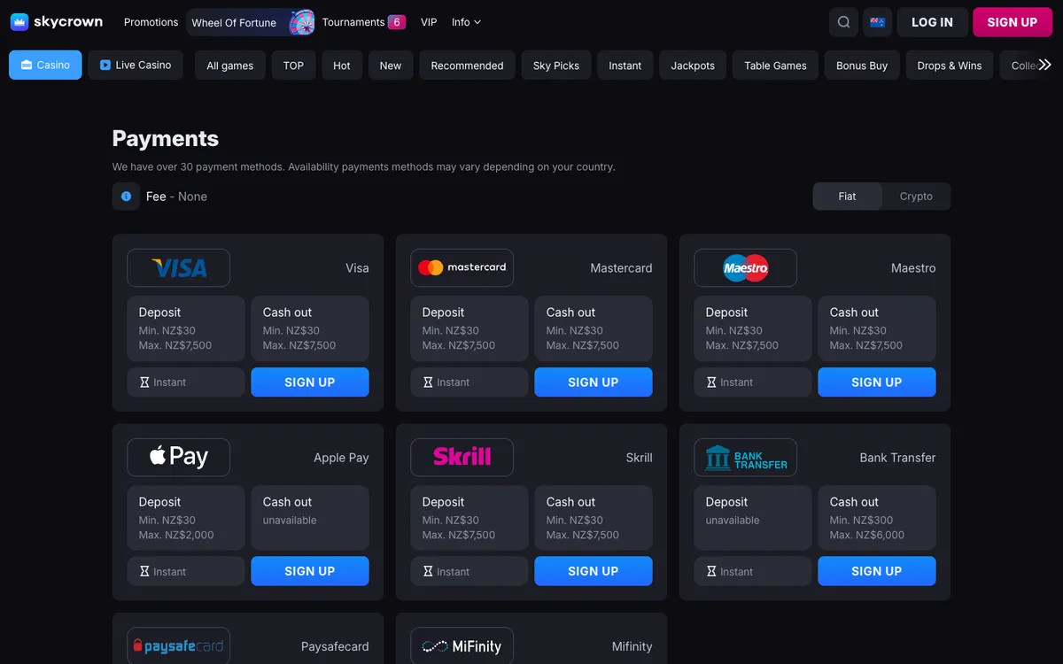Click the info icon next to Fee
This screenshot has width=1063, height=664.
pyautogui.click(x=126, y=197)
